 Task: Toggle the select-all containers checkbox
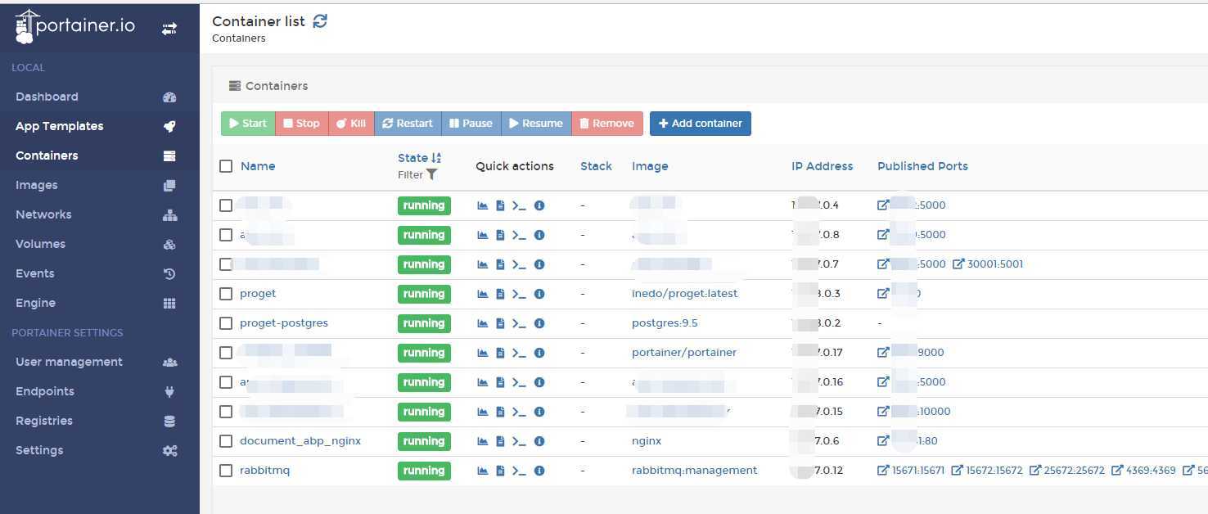226,166
